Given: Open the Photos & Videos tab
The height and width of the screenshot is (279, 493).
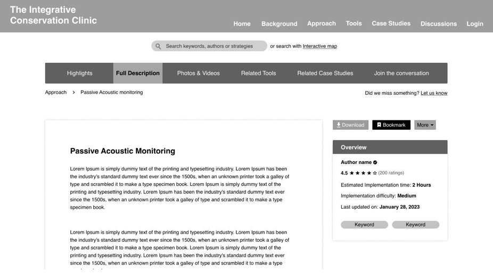Looking at the screenshot, I should tap(199, 73).
